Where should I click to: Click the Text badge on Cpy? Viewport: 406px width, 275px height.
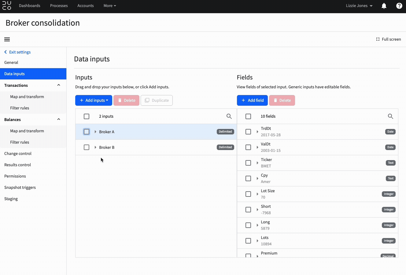391,178
